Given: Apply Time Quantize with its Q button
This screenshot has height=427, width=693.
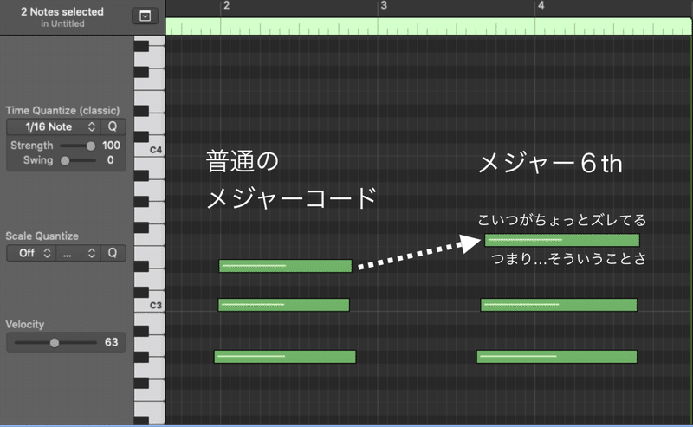Looking at the screenshot, I should (x=113, y=126).
